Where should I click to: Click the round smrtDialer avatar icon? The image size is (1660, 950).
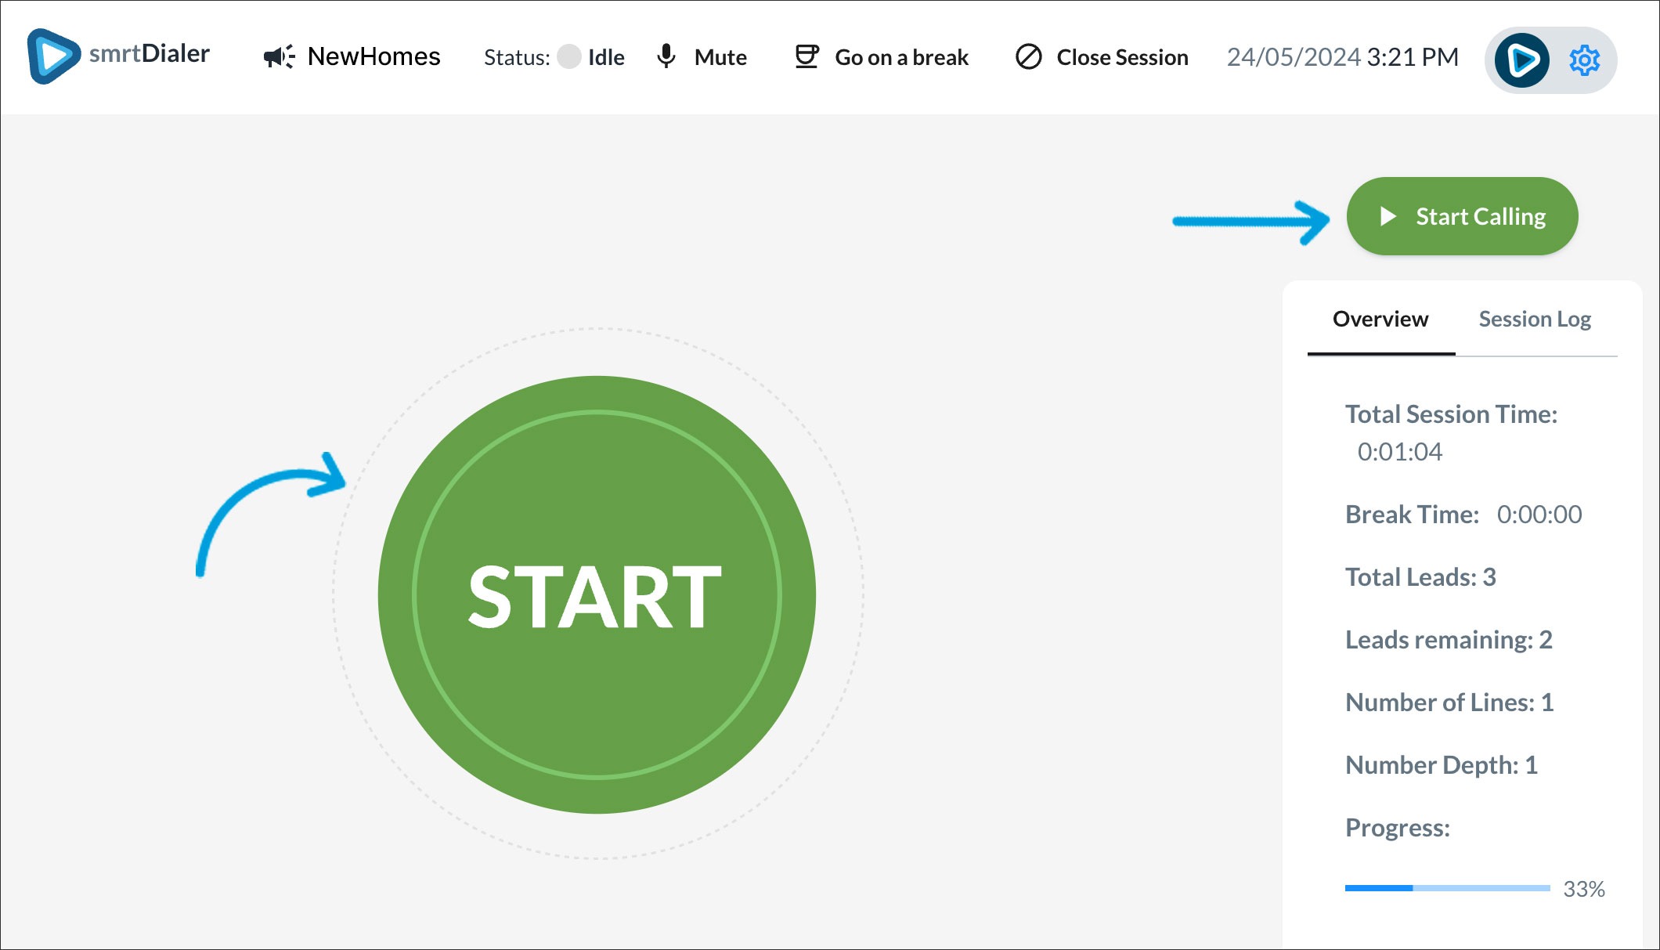pyautogui.click(x=1521, y=60)
